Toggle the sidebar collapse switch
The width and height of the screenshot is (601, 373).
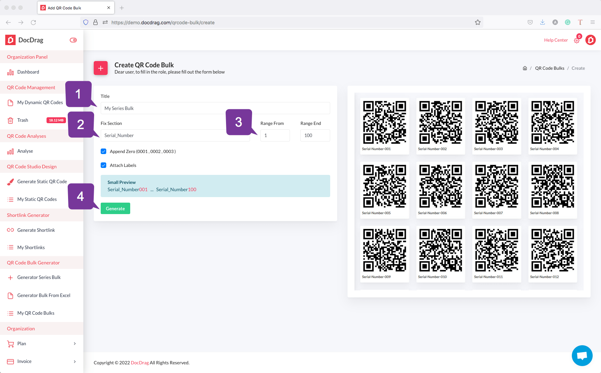coord(73,40)
